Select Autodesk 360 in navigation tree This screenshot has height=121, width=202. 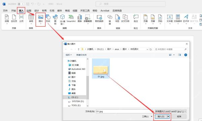point(77,69)
